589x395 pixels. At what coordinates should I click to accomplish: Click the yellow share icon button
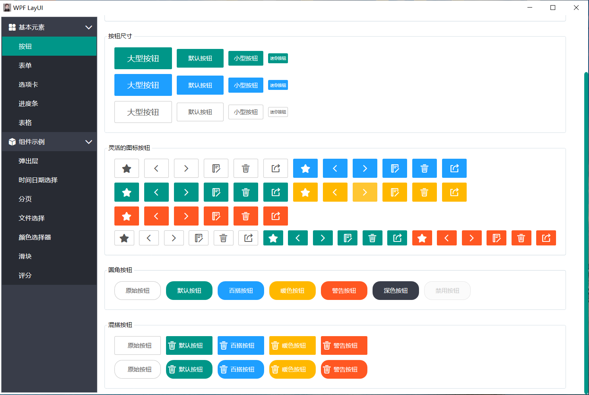click(454, 192)
